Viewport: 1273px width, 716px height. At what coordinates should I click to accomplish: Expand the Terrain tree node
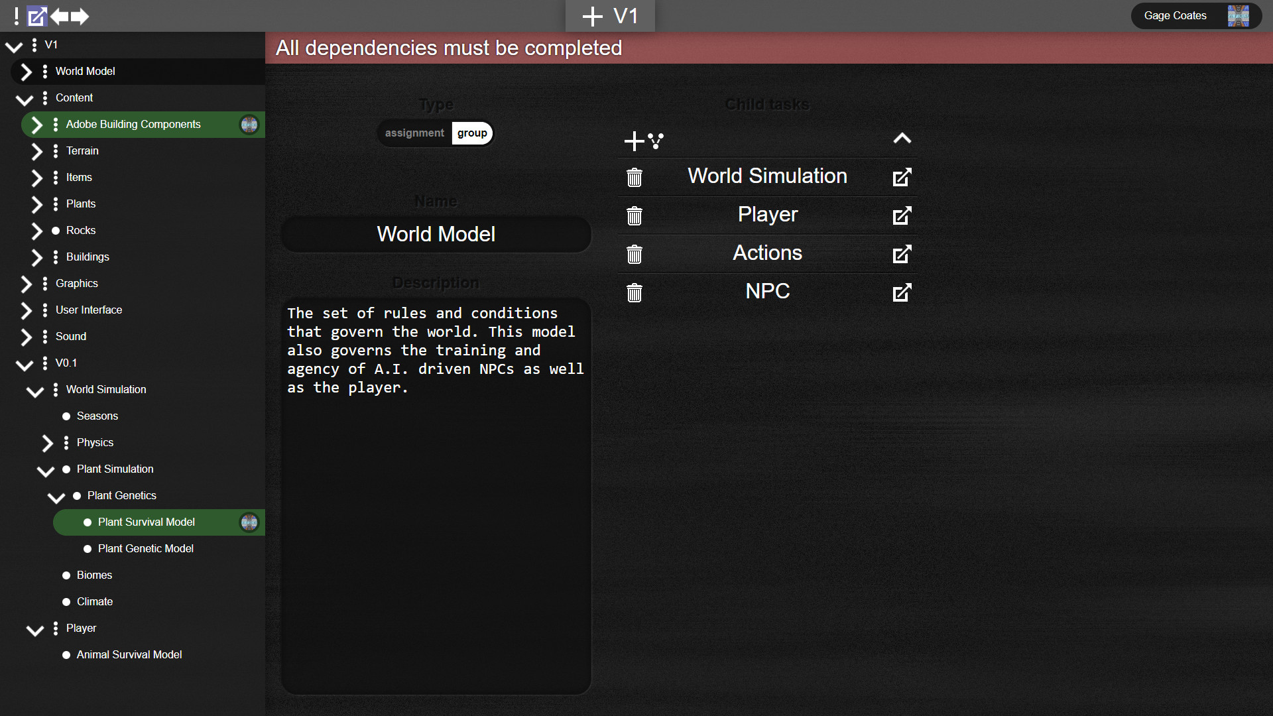(x=37, y=151)
